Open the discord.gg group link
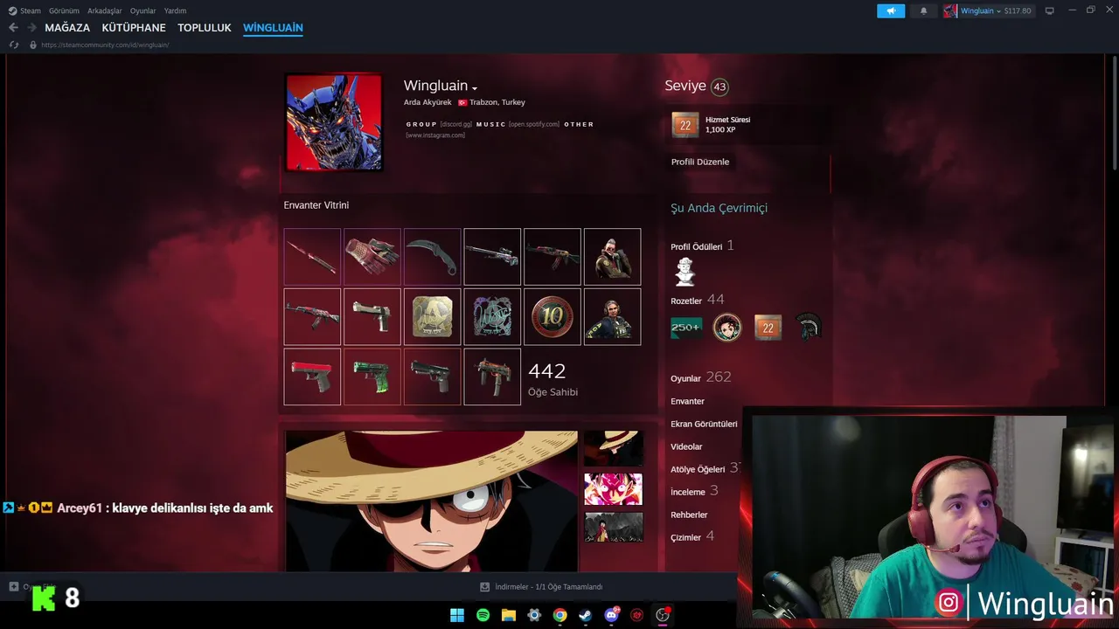1119x629 pixels. click(456, 124)
